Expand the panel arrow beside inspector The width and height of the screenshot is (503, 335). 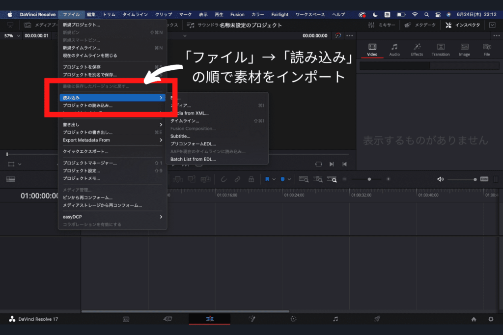click(x=492, y=25)
